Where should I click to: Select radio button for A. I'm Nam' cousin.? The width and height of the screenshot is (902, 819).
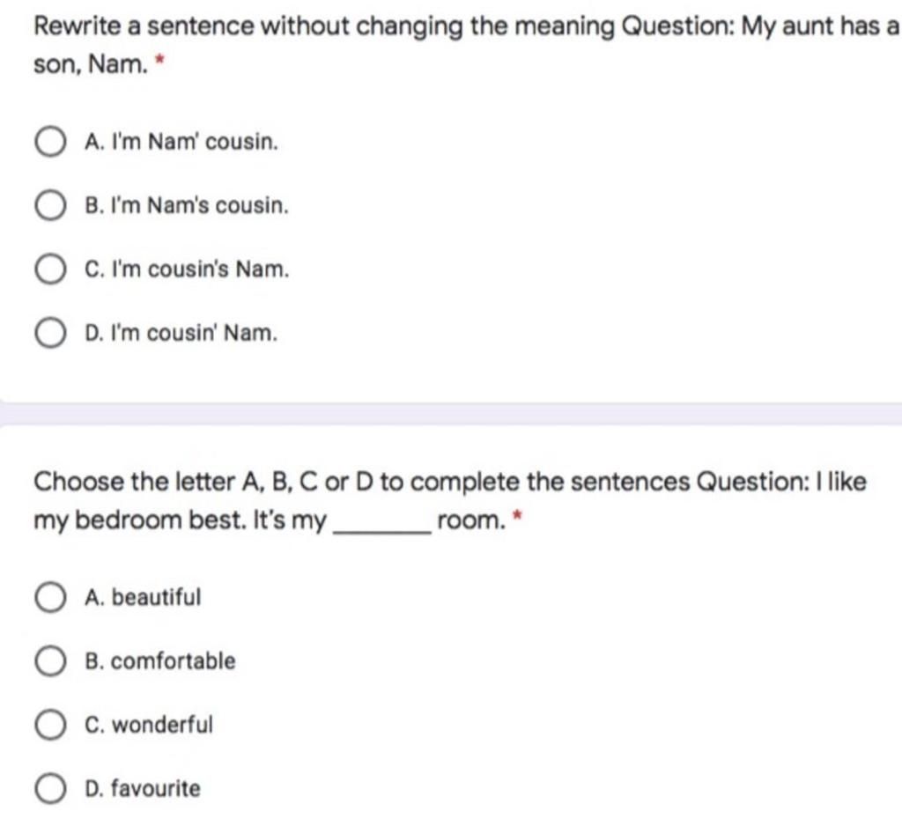tap(50, 142)
